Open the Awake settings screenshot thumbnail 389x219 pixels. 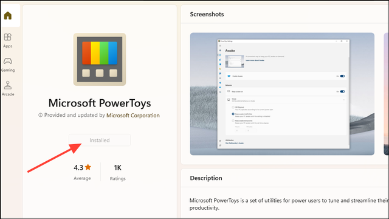click(x=282, y=94)
